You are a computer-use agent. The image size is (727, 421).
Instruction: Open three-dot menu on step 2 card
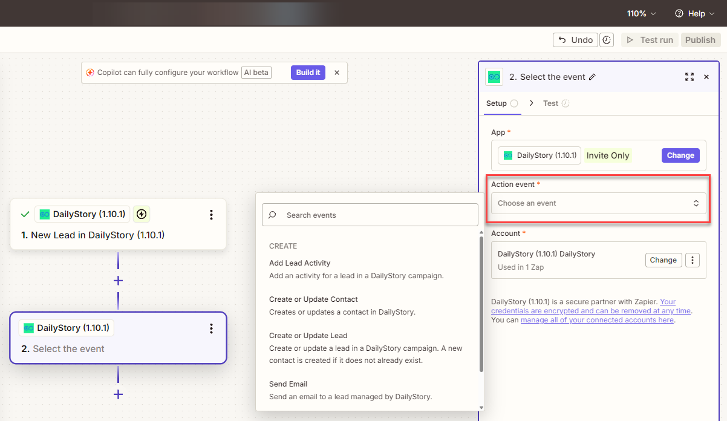(x=211, y=328)
